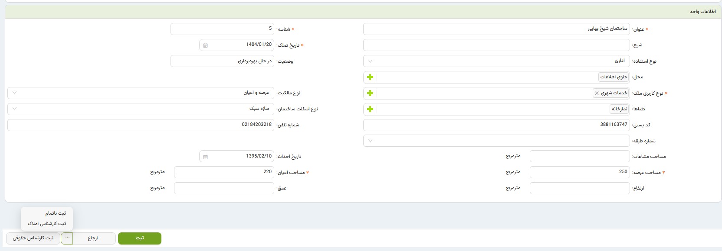The width and height of the screenshot is (722, 251).
Task: Expand نوع اسکلت ساختمان dropdown
Action: pyautogui.click(x=14, y=109)
